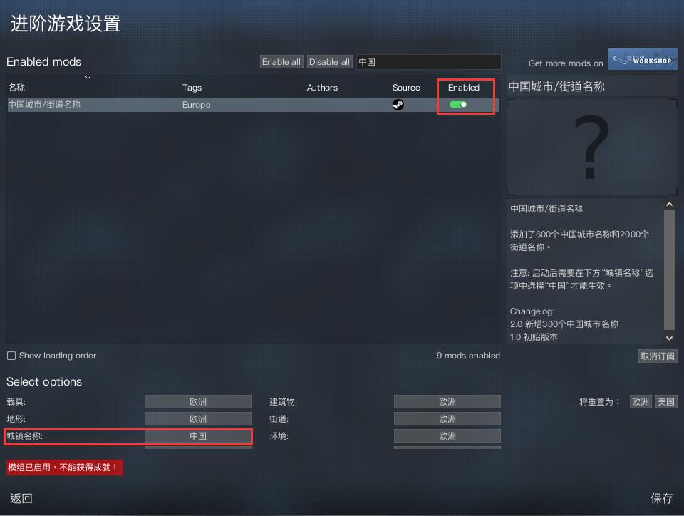
Task: Click the Disable all button
Action: tap(329, 62)
